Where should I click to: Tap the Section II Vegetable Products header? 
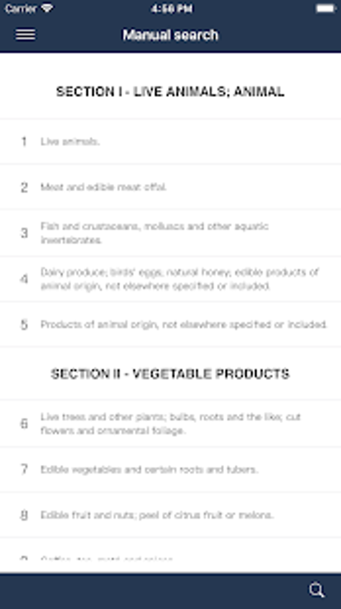[170, 374]
